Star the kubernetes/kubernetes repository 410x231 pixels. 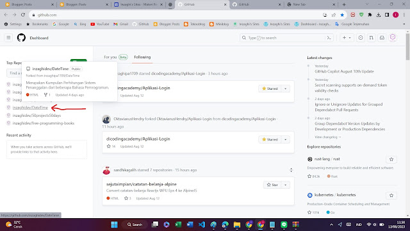(391, 195)
